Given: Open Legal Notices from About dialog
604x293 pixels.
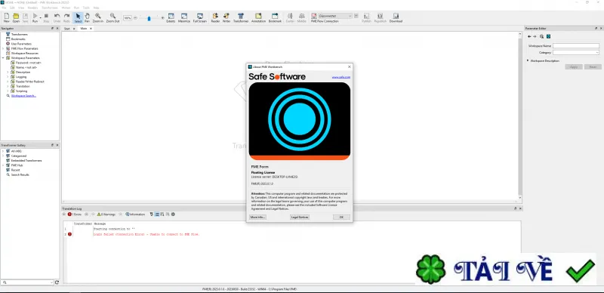Looking at the screenshot, I should pyautogui.click(x=300, y=217).
